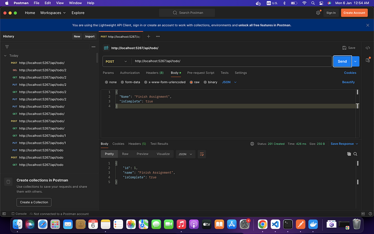Image resolution: width=374 pixels, height=234 pixels.
Task: Open tab overflow options ellipsis
Action: click(x=158, y=37)
